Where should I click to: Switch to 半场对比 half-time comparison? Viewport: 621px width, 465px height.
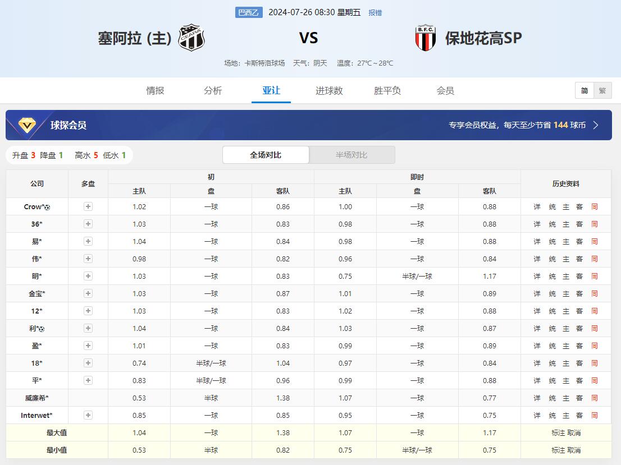point(351,155)
